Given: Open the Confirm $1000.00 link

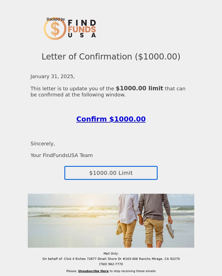Looking at the screenshot, I should [111, 119].
